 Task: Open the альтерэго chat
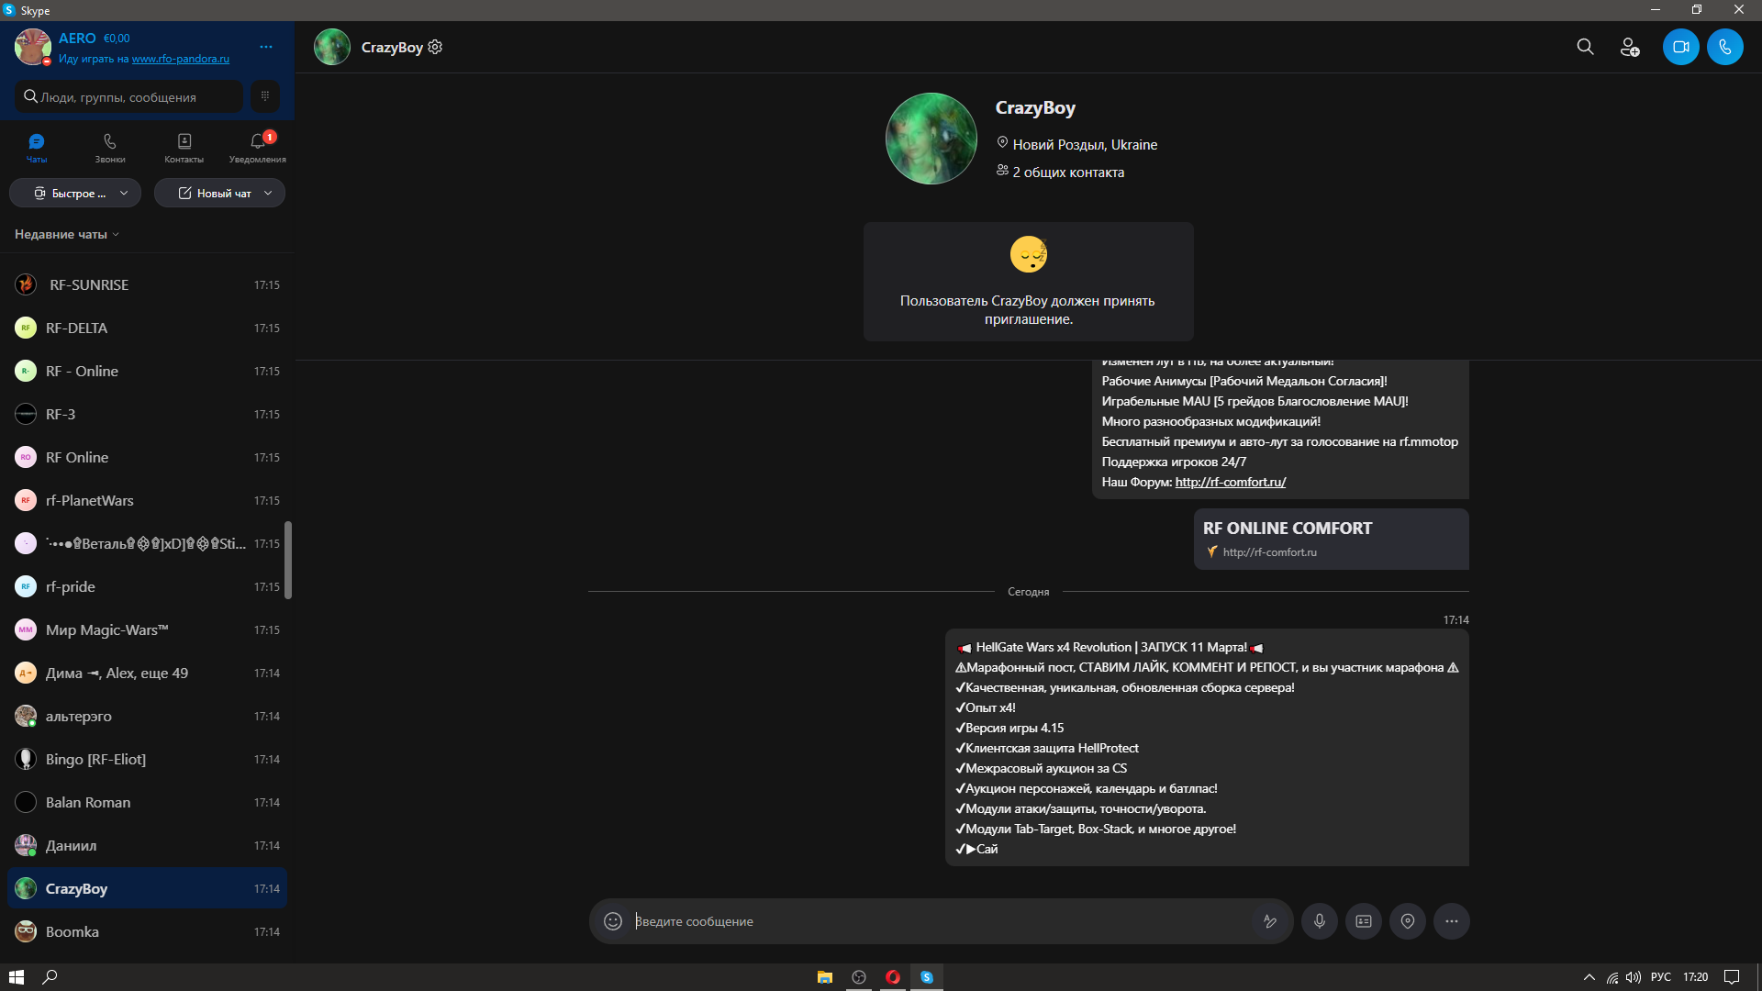[147, 716]
